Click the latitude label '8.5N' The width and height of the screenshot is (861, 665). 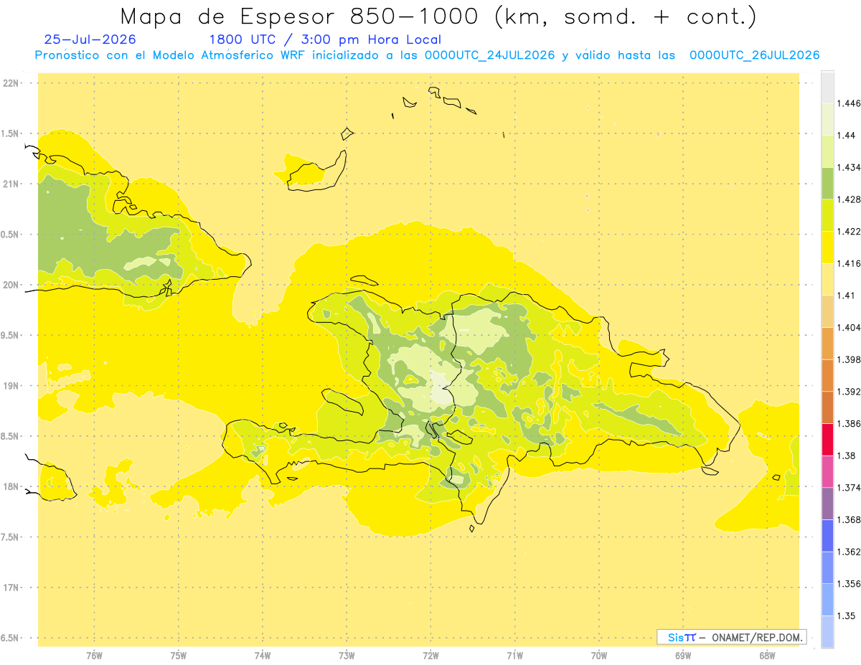tap(10, 436)
